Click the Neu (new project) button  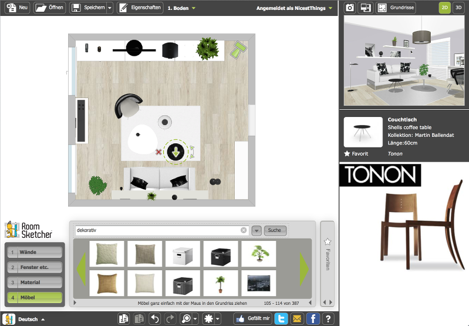[18, 8]
